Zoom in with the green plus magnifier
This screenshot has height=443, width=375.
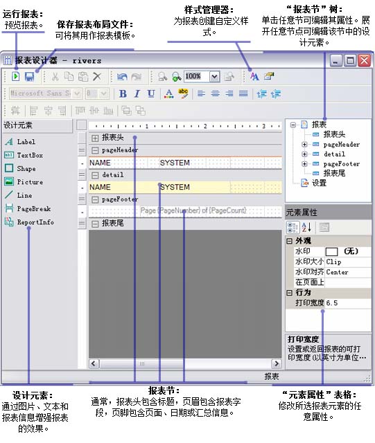(x=176, y=77)
